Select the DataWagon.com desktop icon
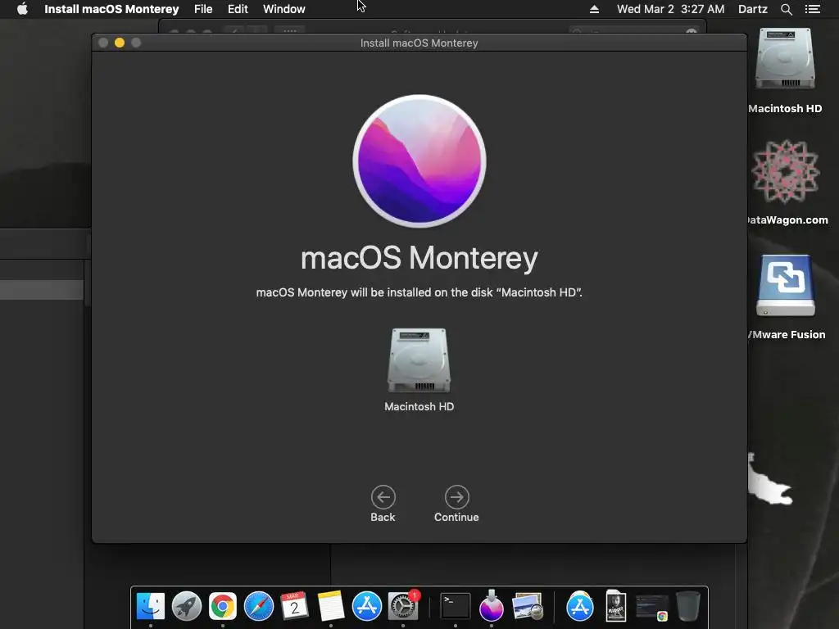The width and height of the screenshot is (839, 629). pos(785,172)
